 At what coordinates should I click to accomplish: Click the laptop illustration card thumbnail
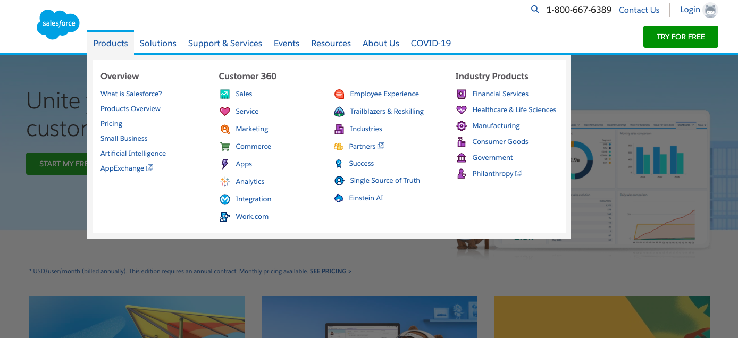coord(370,317)
